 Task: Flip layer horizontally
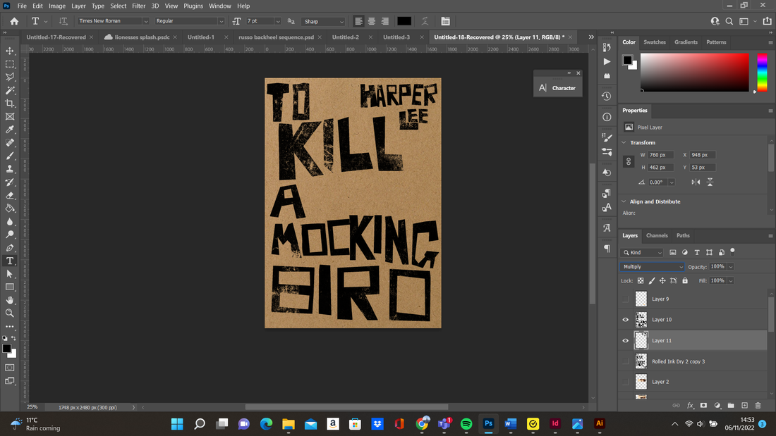pyautogui.click(x=696, y=182)
